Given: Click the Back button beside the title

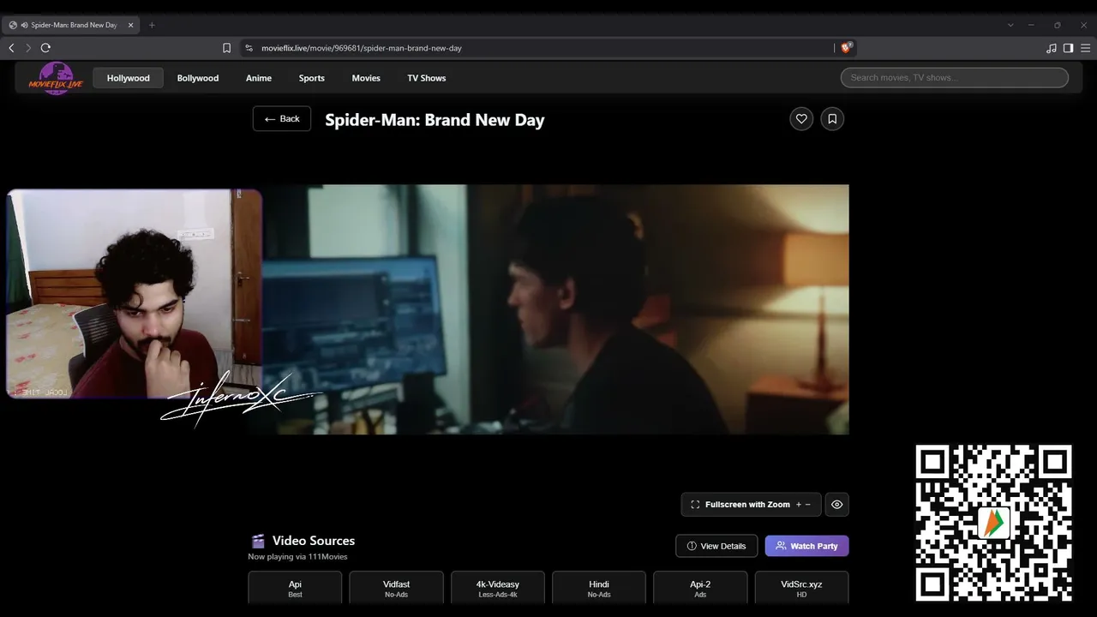Looking at the screenshot, I should [282, 119].
